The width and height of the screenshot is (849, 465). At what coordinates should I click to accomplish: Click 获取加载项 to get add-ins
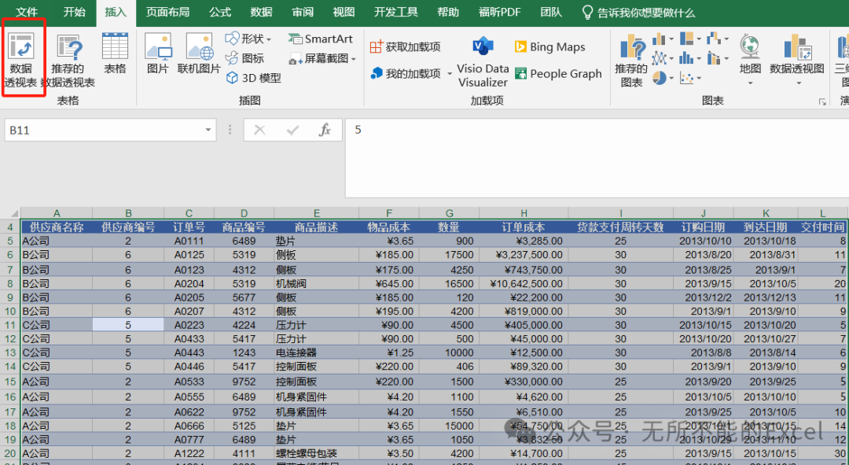click(x=405, y=47)
